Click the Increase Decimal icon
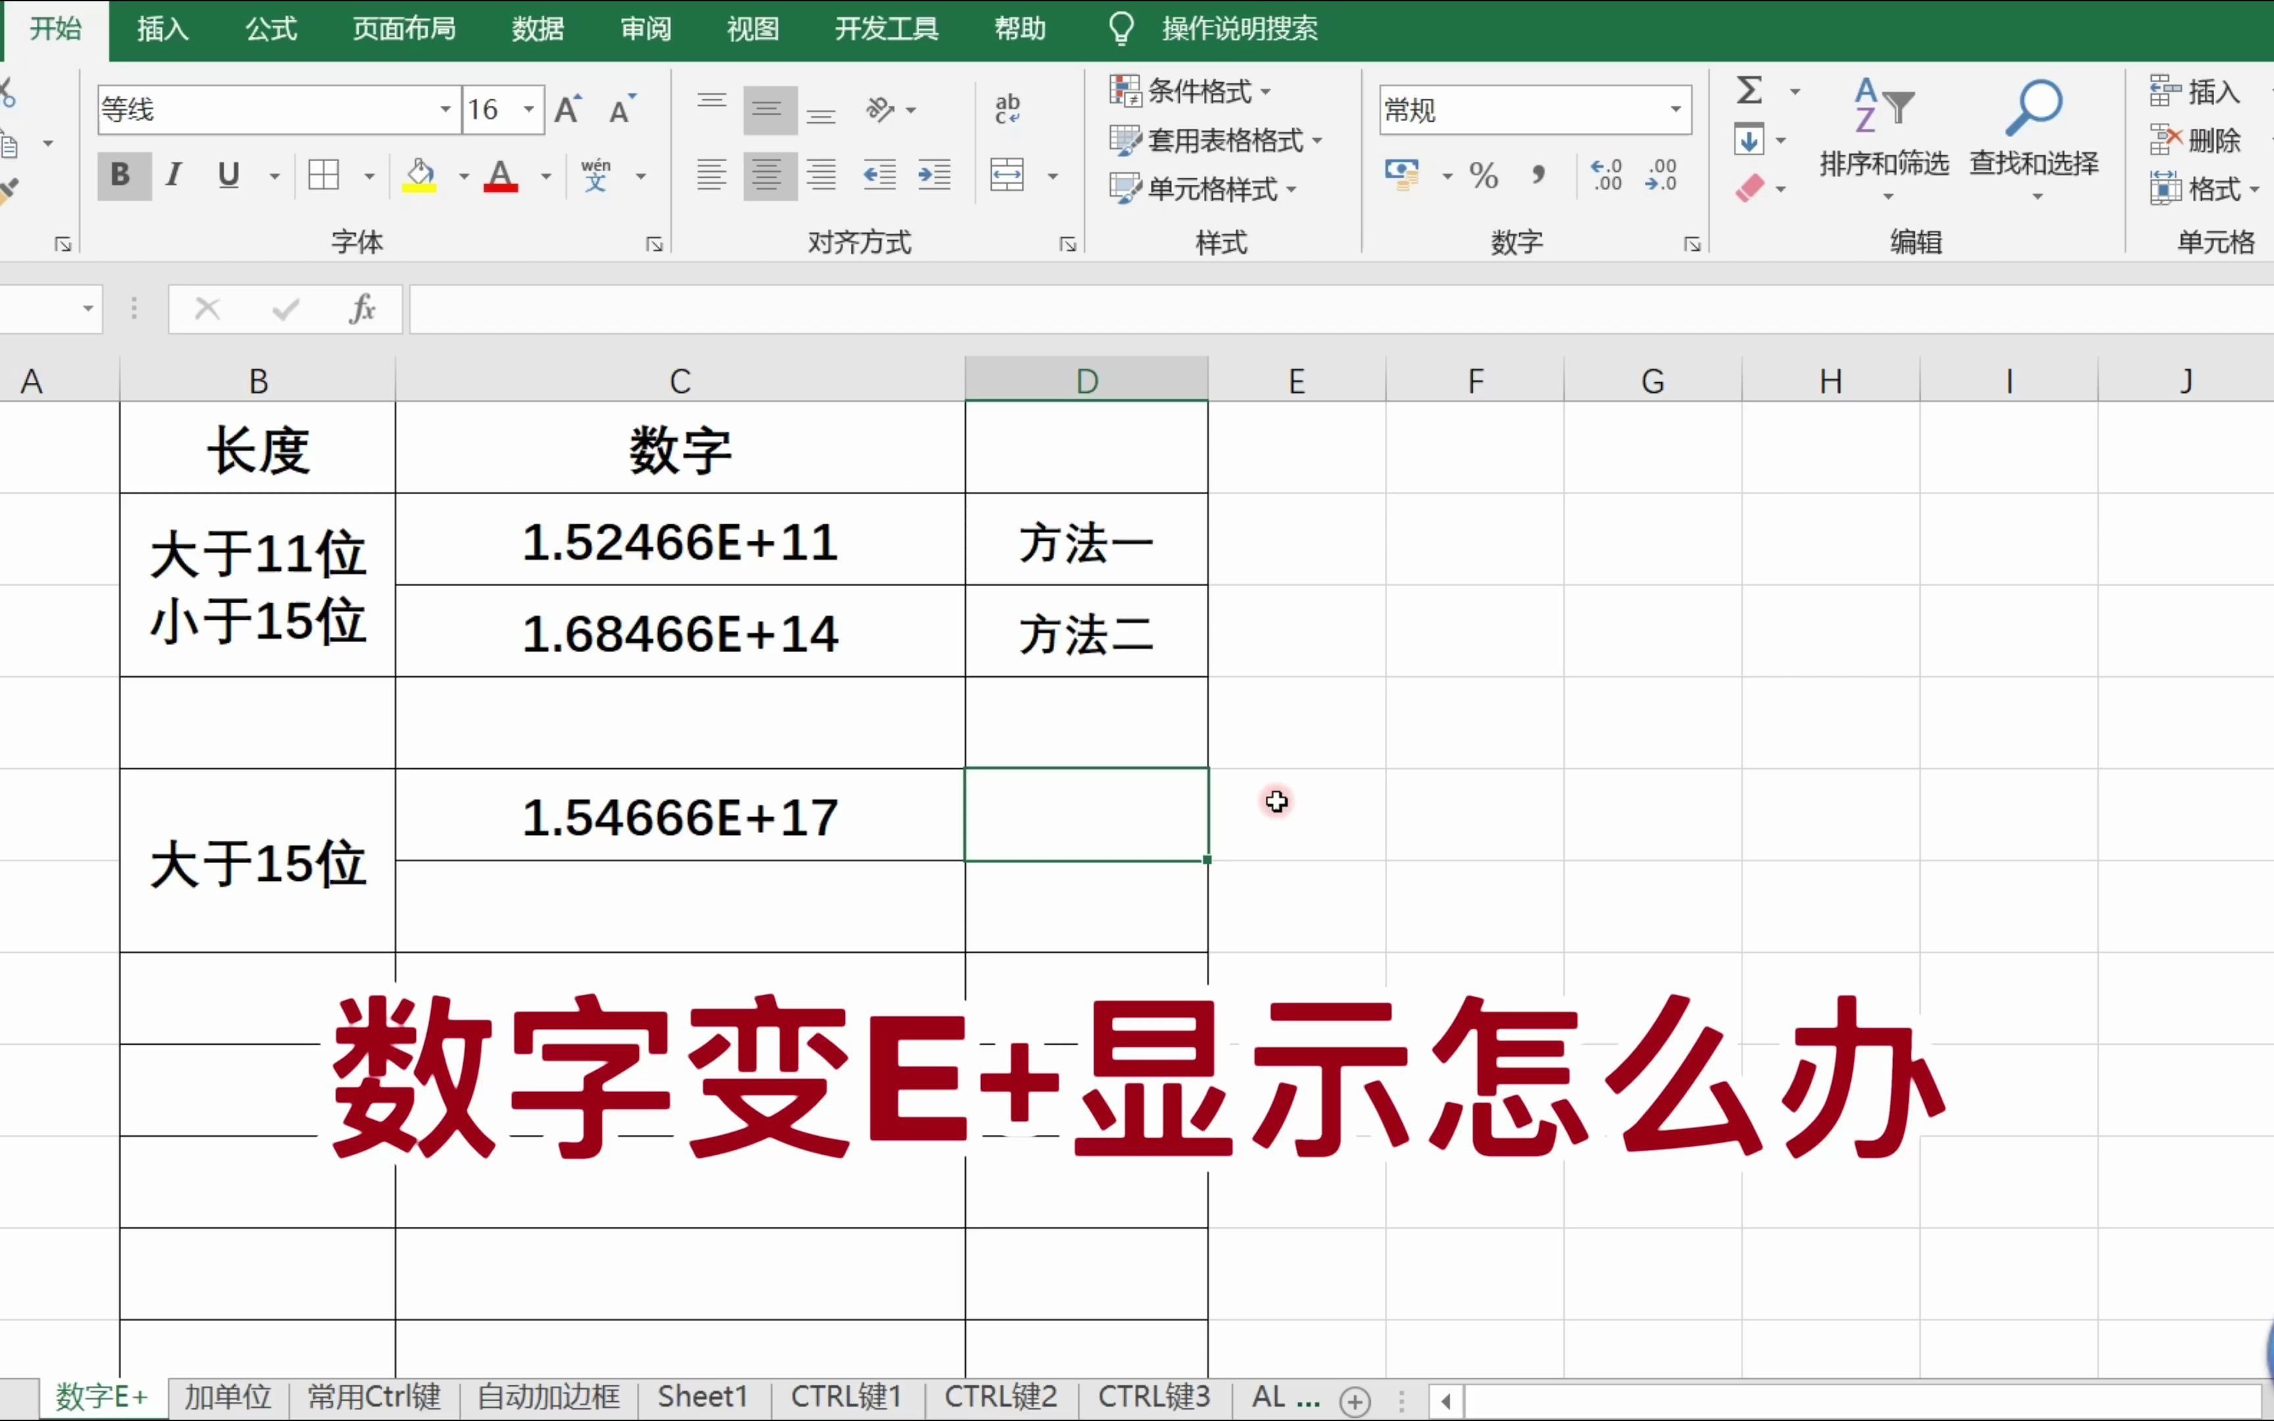 coord(1606,176)
